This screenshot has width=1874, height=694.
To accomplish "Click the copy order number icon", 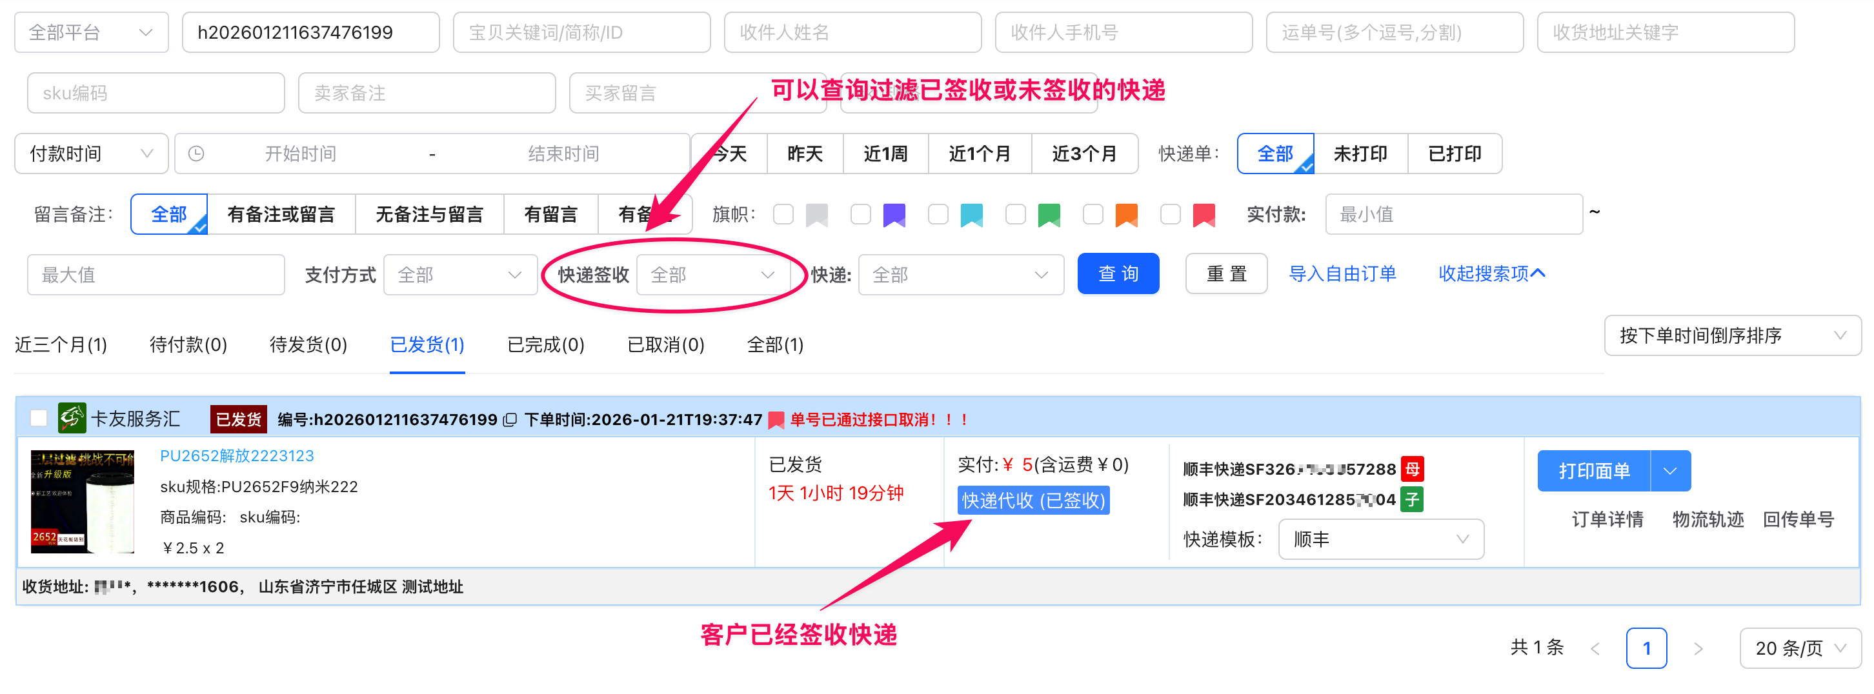I will (510, 420).
